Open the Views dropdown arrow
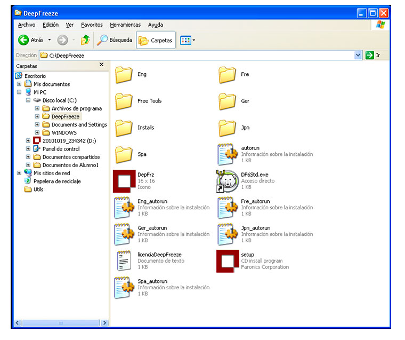405x340 pixels. click(194, 40)
